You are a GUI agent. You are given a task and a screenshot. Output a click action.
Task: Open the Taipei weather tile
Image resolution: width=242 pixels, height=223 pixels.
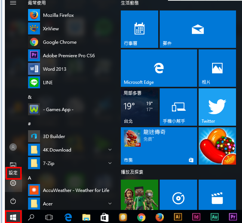point(140,107)
